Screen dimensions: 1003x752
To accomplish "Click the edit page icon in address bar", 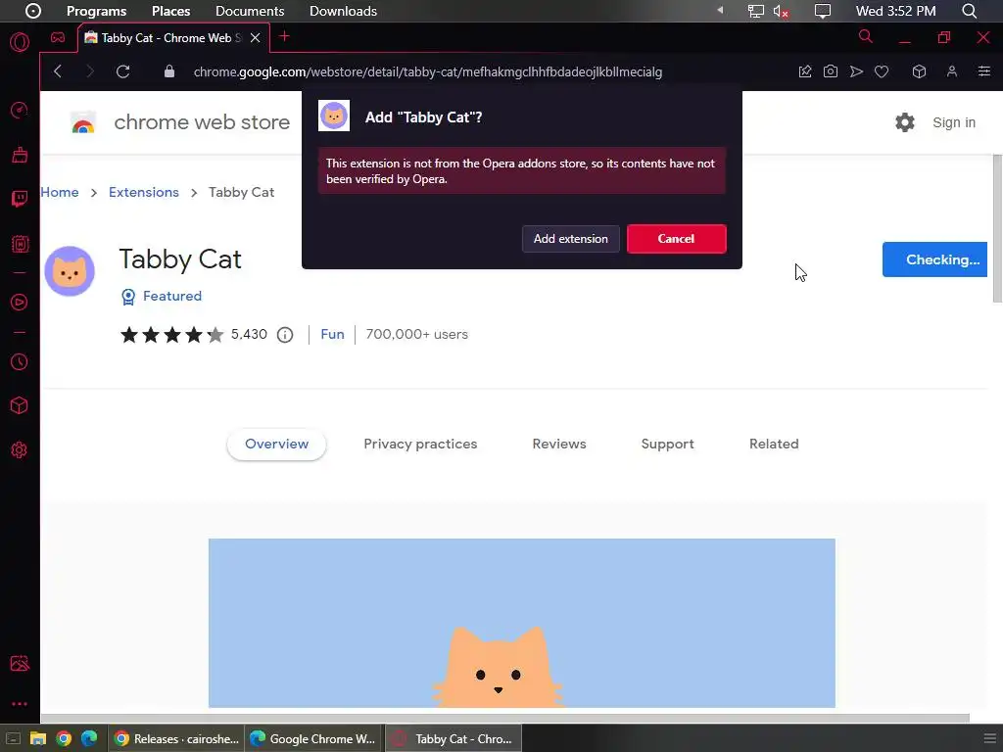I will [x=805, y=71].
